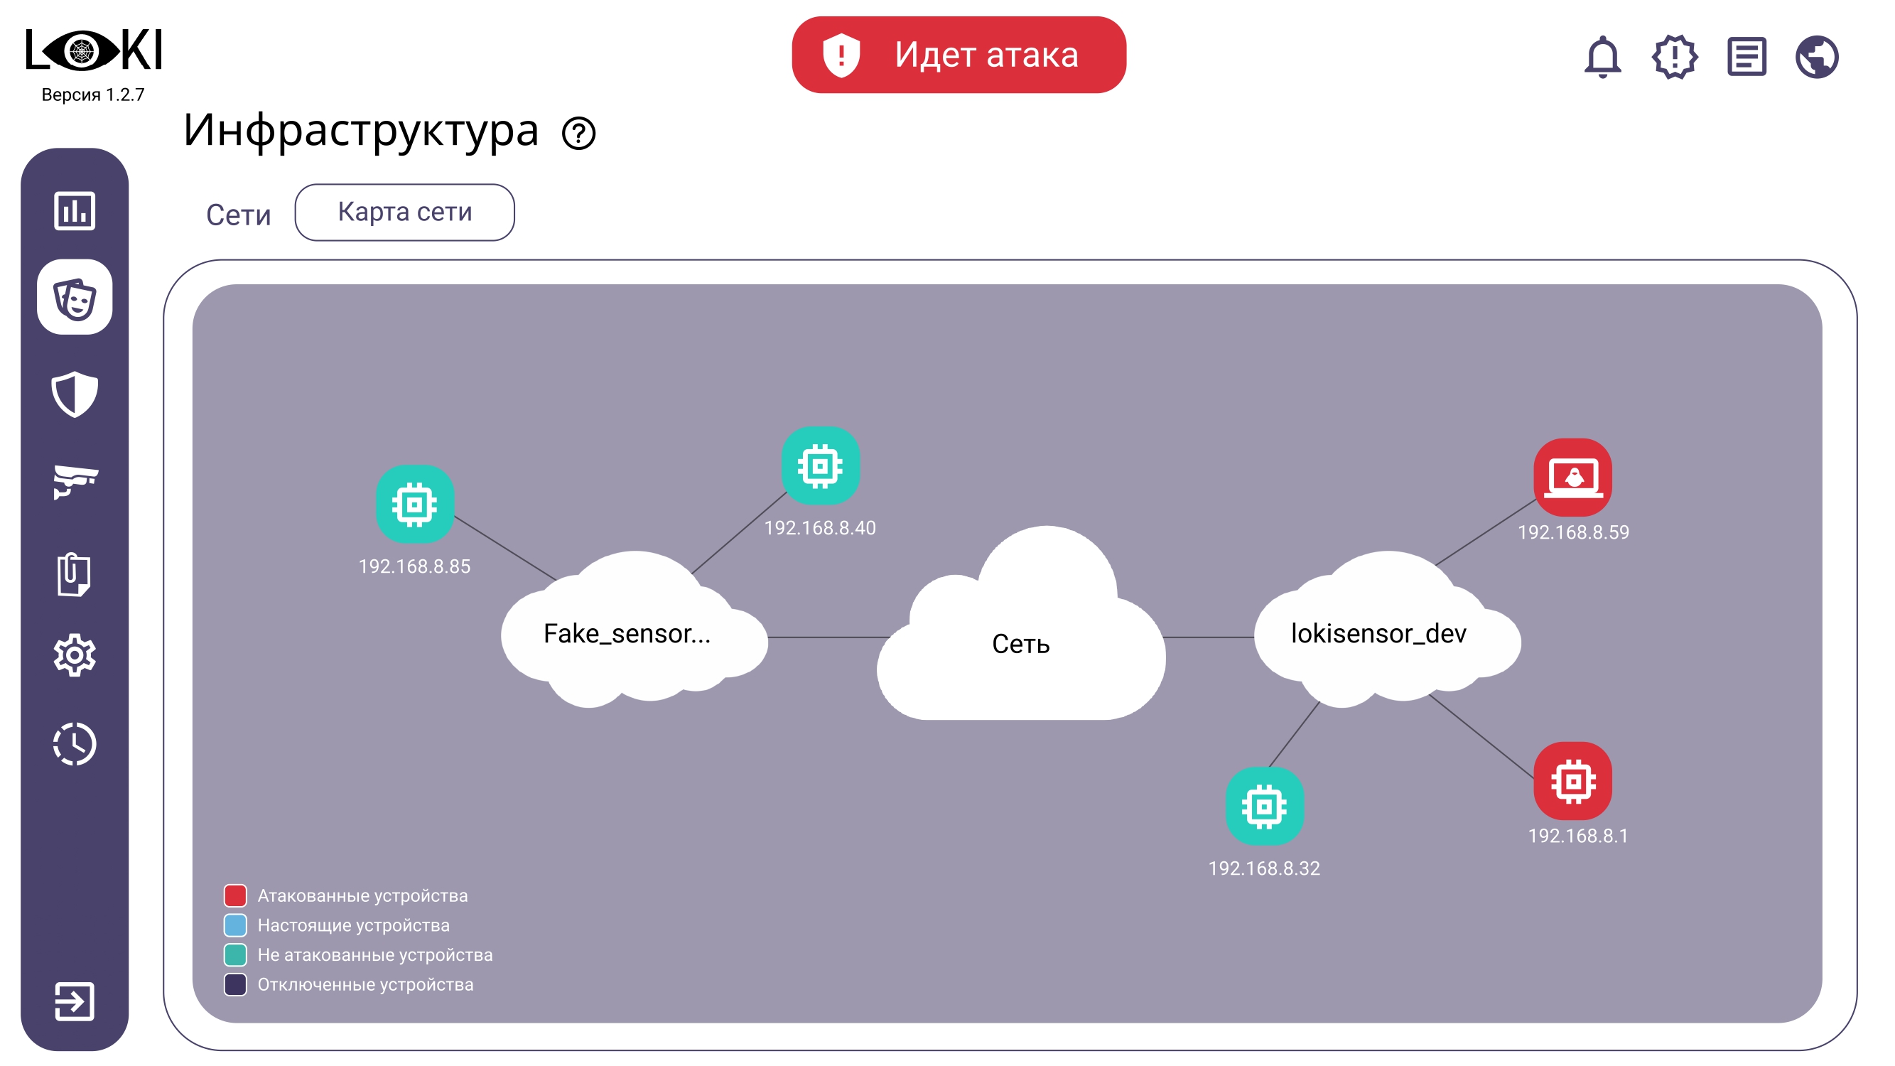1895x1066 pixels.
Task: Click the red Атакованные устройства legend swatch
Action: coord(235,895)
